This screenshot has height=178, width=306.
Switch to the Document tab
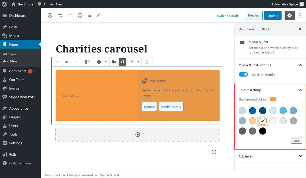click(246, 29)
